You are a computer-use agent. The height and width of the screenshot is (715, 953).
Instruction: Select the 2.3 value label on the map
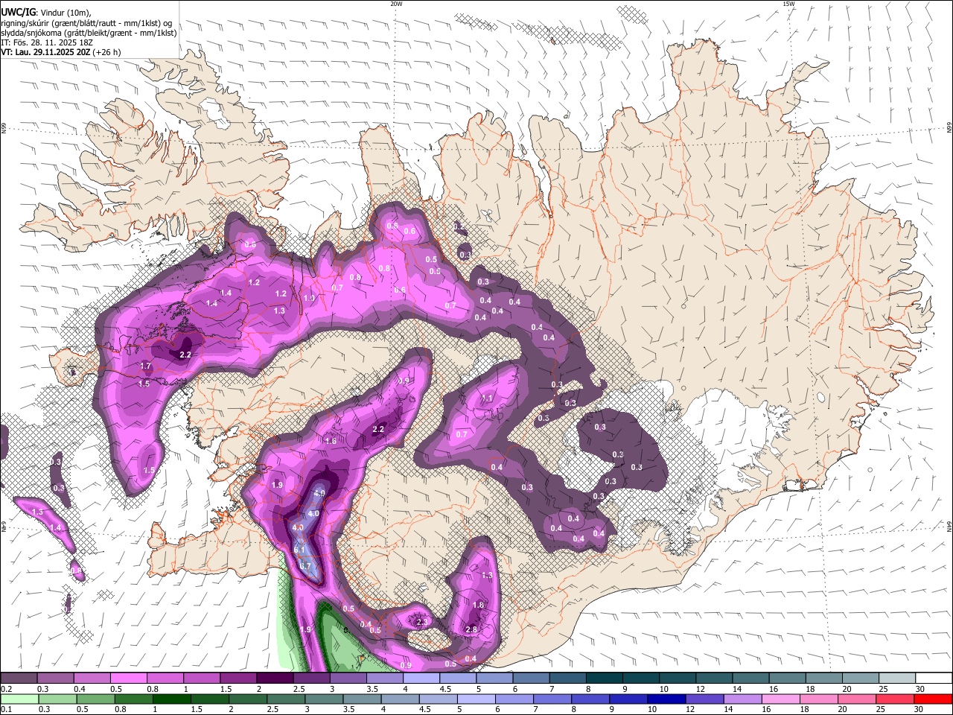pyautogui.click(x=422, y=622)
